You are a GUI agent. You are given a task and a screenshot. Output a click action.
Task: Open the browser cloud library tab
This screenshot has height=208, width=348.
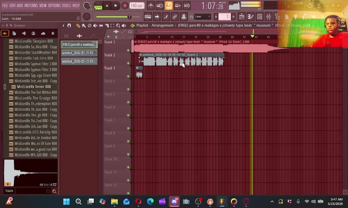tap(43, 34)
